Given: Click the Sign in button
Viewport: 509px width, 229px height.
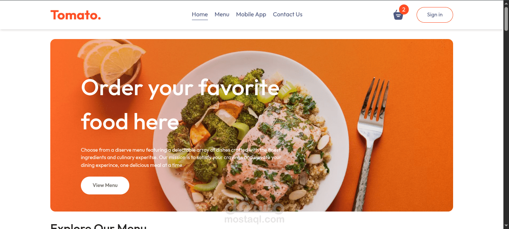Looking at the screenshot, I should (x=434, y=15).
